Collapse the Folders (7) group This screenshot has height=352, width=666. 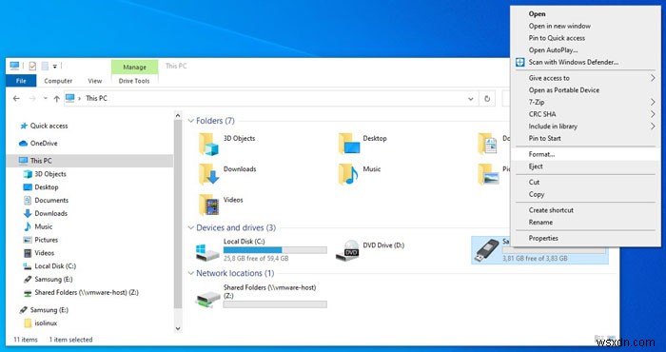pos(190,121)
